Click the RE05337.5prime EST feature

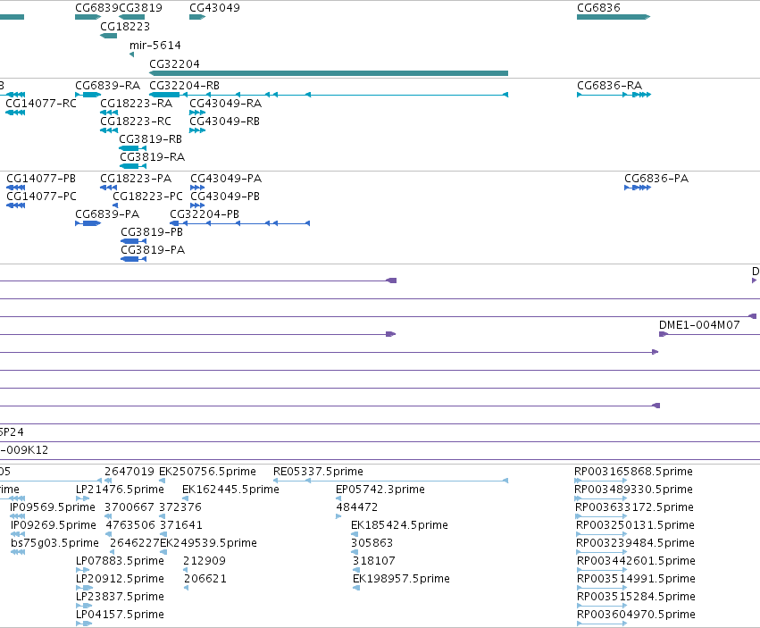pyautogui.click(x=390, y=481)
